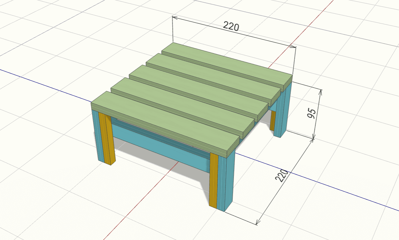Select the 95 height dimension text
The image size is (399, 240).
click(x=312, y=113)
